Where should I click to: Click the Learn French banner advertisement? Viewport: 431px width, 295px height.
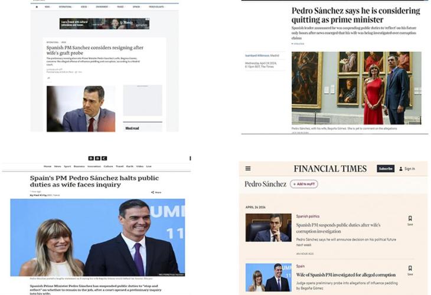(x=105, y=24)
